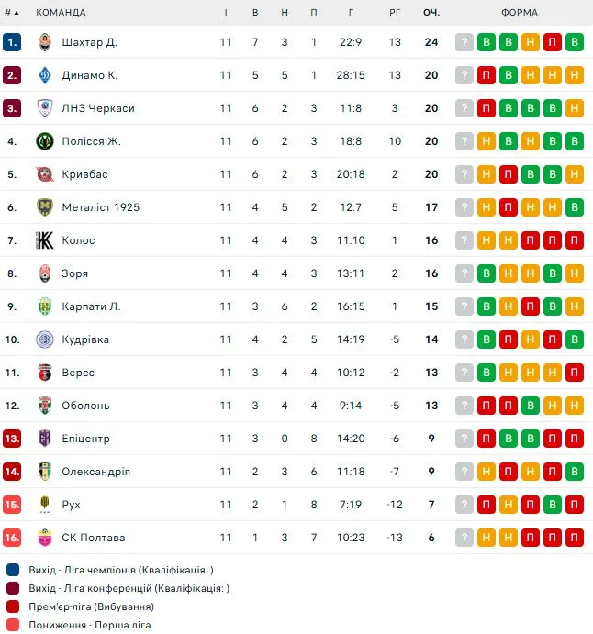Click the Karpaty L. green crest

tap(44, 306)
